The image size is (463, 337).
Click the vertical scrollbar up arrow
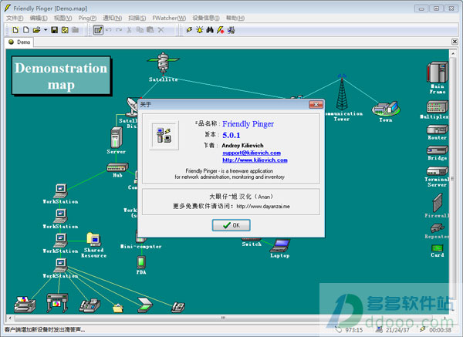(453, 53)
